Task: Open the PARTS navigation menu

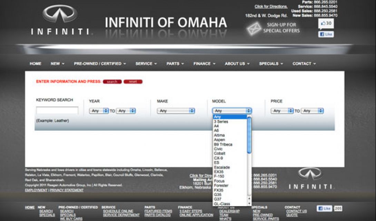Action: pyautogui.click(x=175, y=63)
